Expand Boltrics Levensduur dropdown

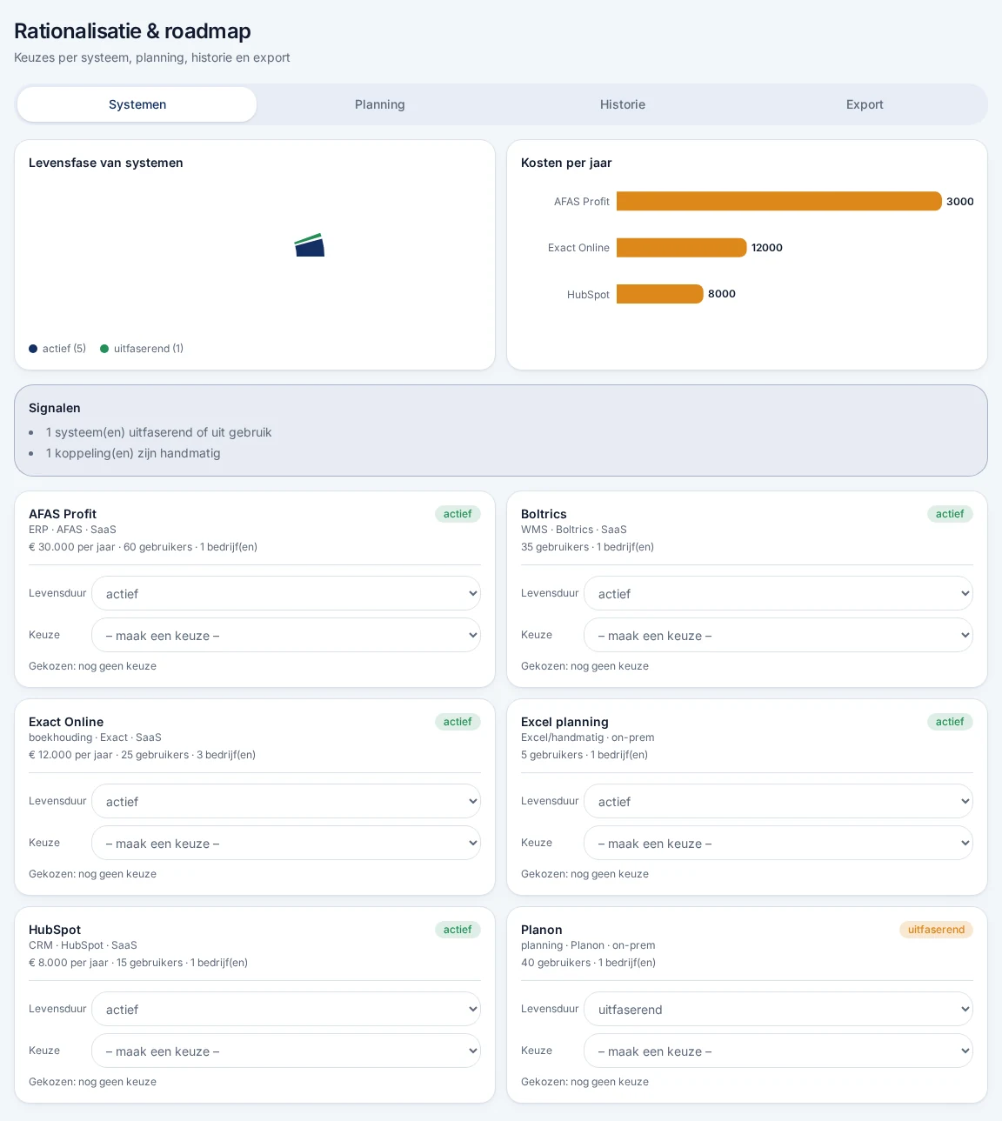(x=778, y=593)
